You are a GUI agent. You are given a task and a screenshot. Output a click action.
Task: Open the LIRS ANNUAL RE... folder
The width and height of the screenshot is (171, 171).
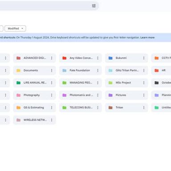(x=34, y=83)
